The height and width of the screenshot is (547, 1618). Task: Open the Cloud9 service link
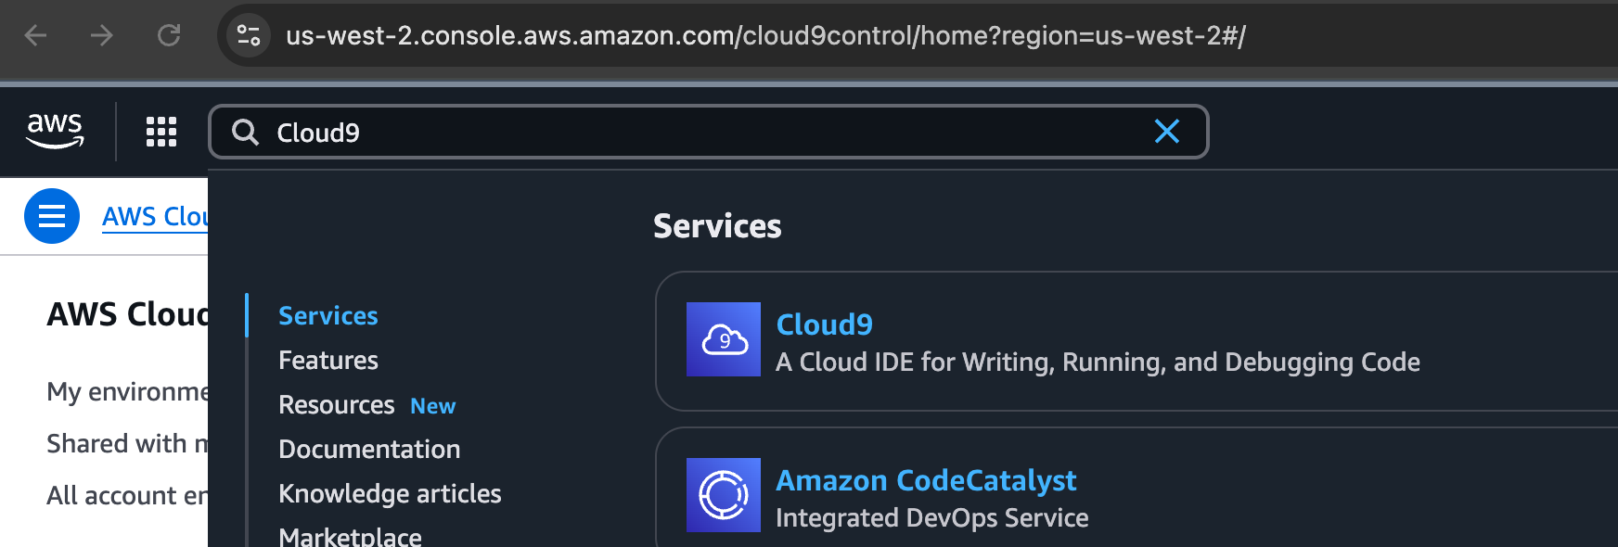click(824, 324)
